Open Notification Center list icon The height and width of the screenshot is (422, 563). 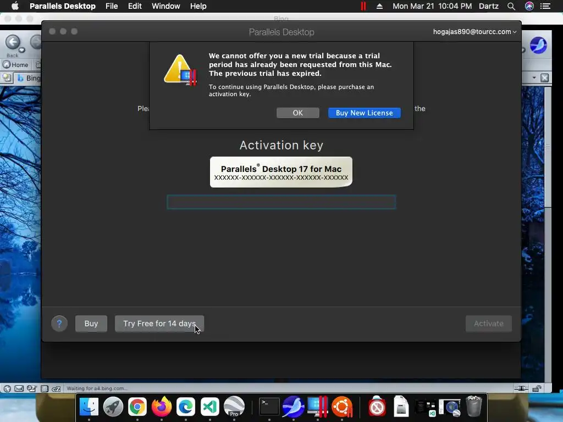(x=545, y=6)
